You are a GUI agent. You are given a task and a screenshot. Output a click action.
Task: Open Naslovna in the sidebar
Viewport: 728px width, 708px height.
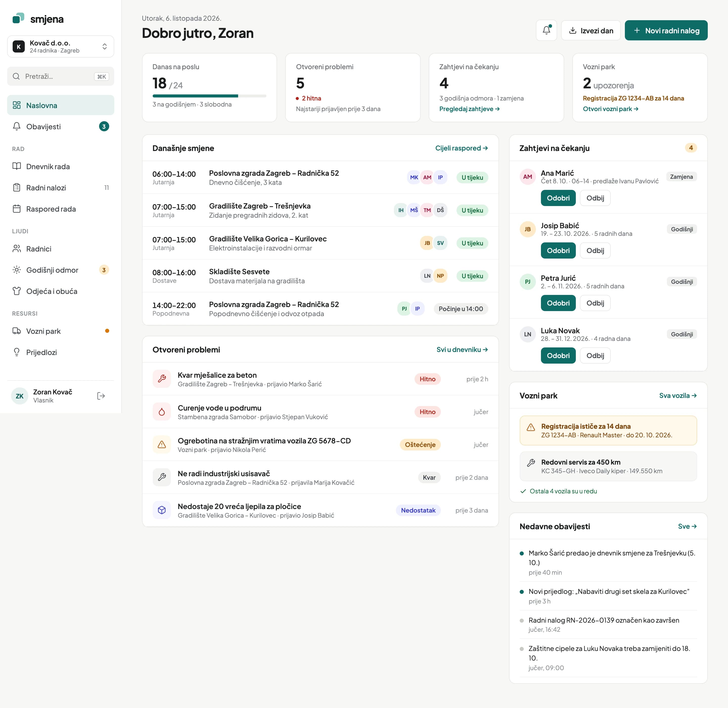(x=61, y=105)
